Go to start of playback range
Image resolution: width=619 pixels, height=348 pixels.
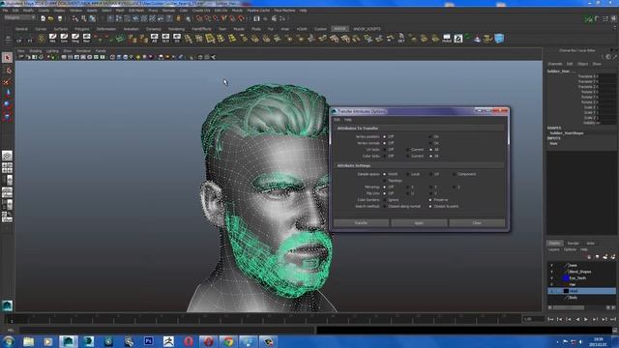(550, 319)
